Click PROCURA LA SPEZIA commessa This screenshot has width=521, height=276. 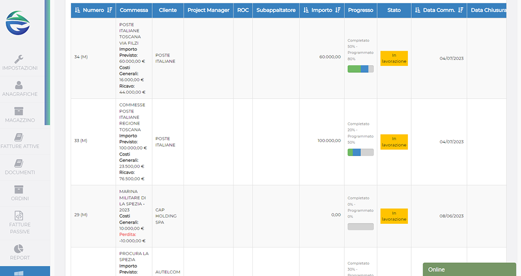coord(134,256)
